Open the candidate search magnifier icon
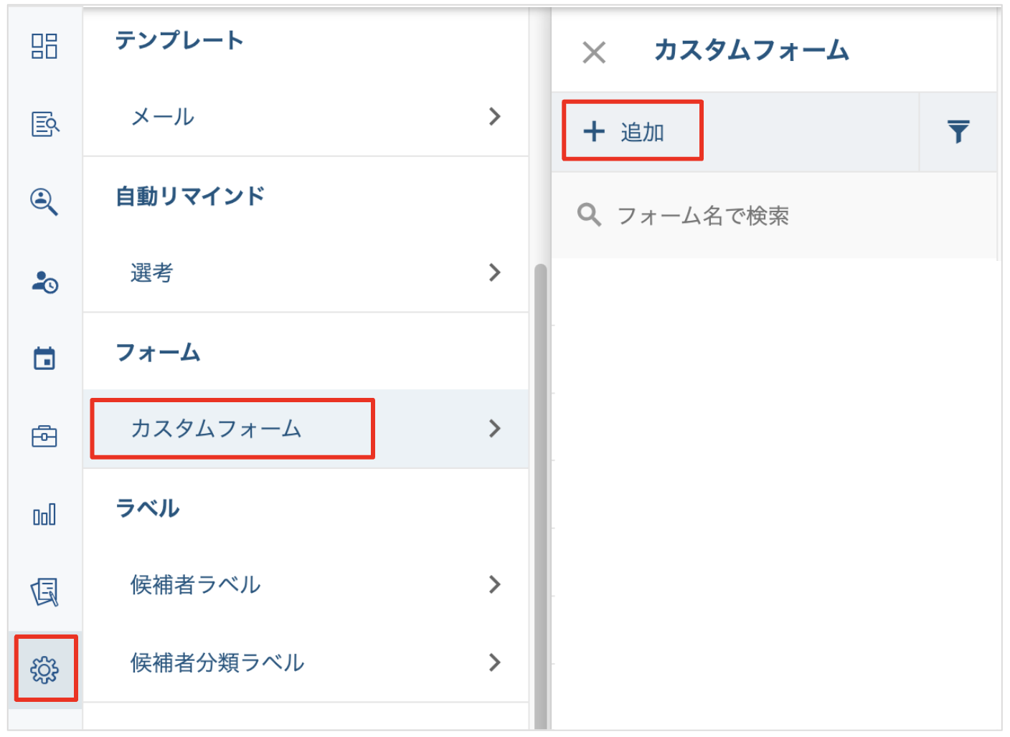The width and height of the screenshot is (1010, 737). pyautogui.click(x=44, y=201)
